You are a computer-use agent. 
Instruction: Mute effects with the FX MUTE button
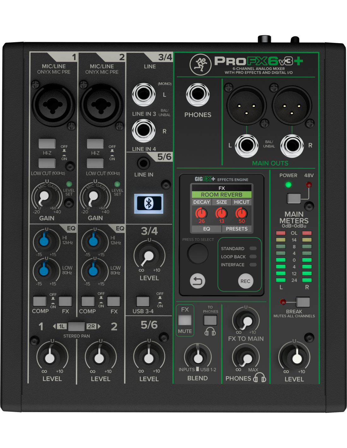185,320
